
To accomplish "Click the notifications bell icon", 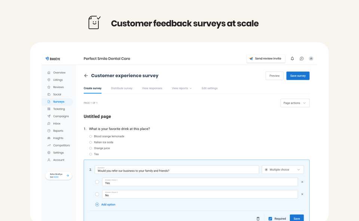I will (292, 58).
